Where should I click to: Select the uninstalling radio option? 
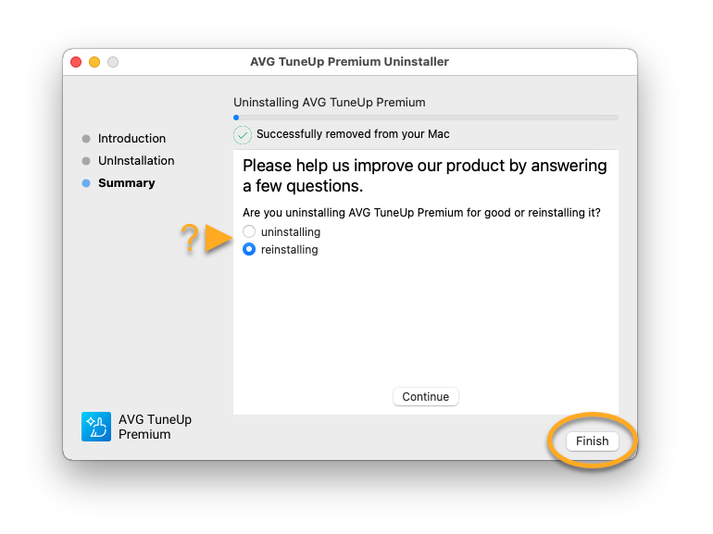click(249, 231)
